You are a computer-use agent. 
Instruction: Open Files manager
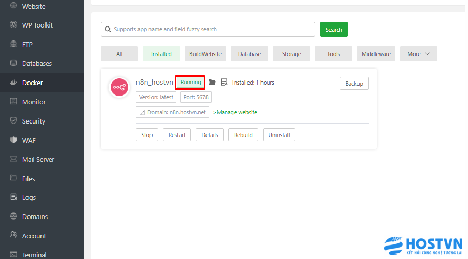point(29,179)
